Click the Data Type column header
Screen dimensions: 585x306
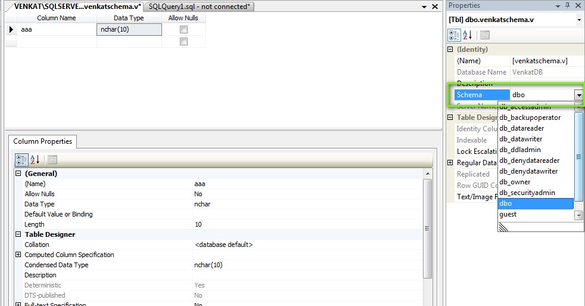(x=129, y=18)
